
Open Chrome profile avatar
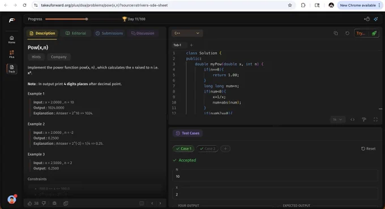331,5
